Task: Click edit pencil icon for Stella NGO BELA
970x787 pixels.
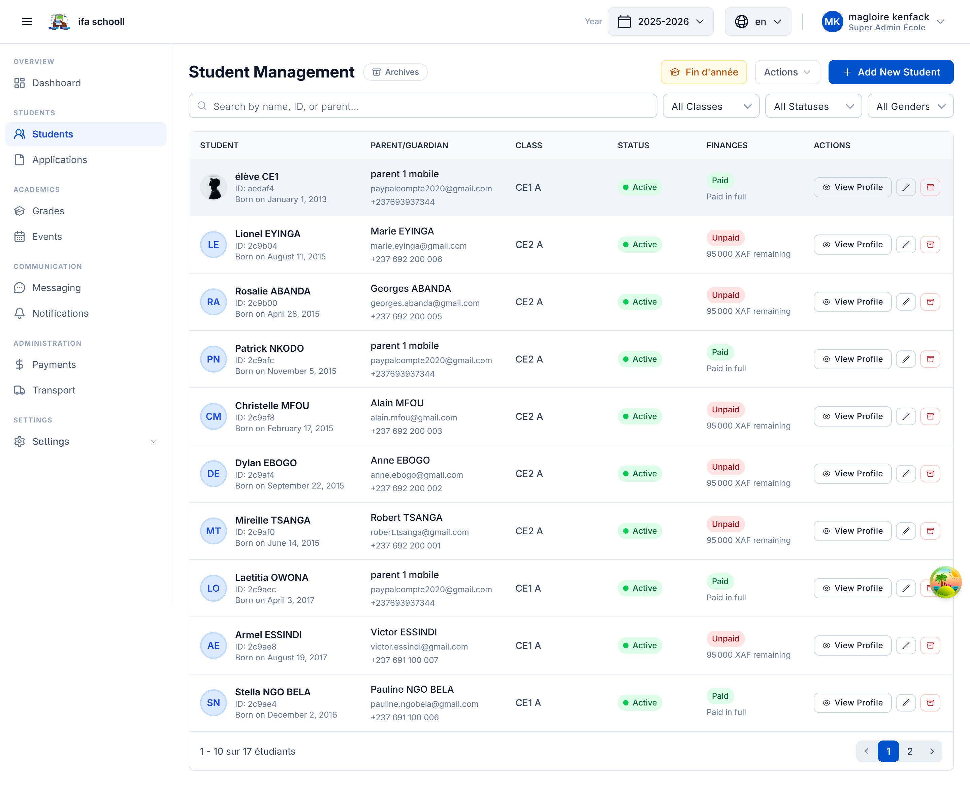Action: tap(906, 703)
